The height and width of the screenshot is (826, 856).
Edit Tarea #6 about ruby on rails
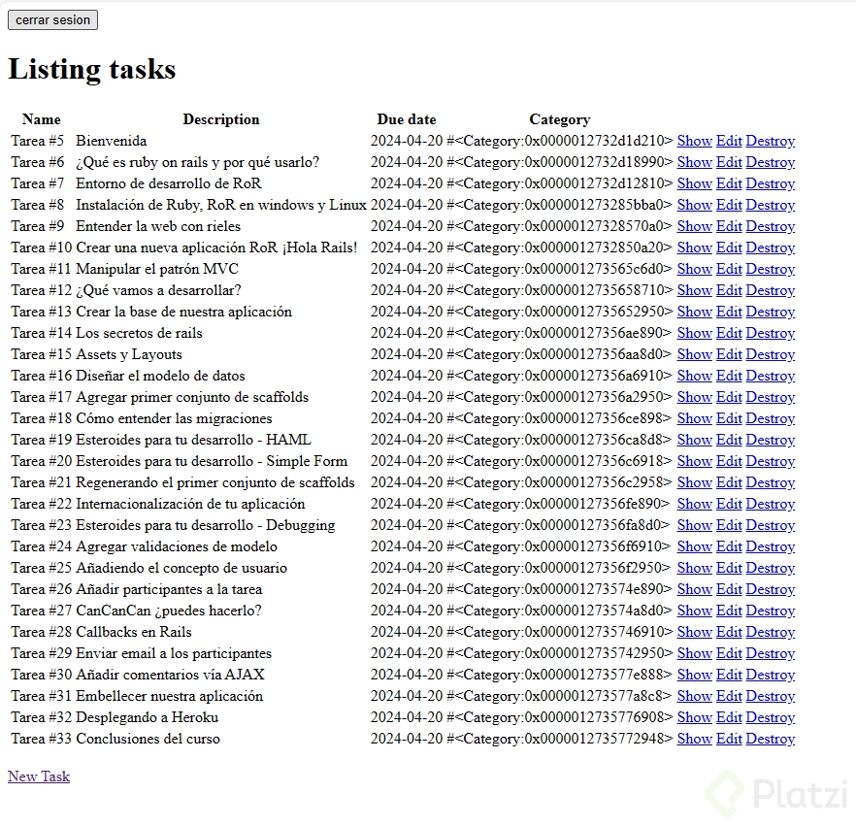729,162
